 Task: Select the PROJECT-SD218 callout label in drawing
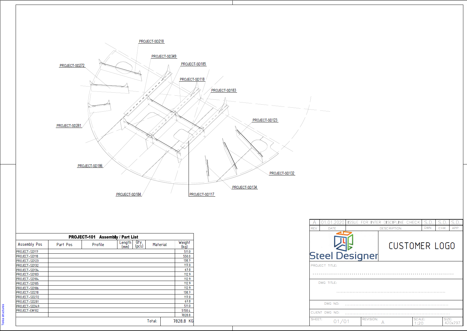[151, 41]
